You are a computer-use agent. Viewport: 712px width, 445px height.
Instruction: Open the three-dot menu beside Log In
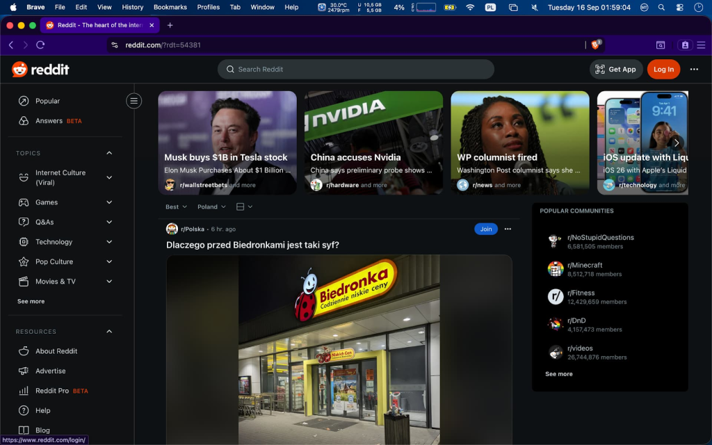click(694, 69)
